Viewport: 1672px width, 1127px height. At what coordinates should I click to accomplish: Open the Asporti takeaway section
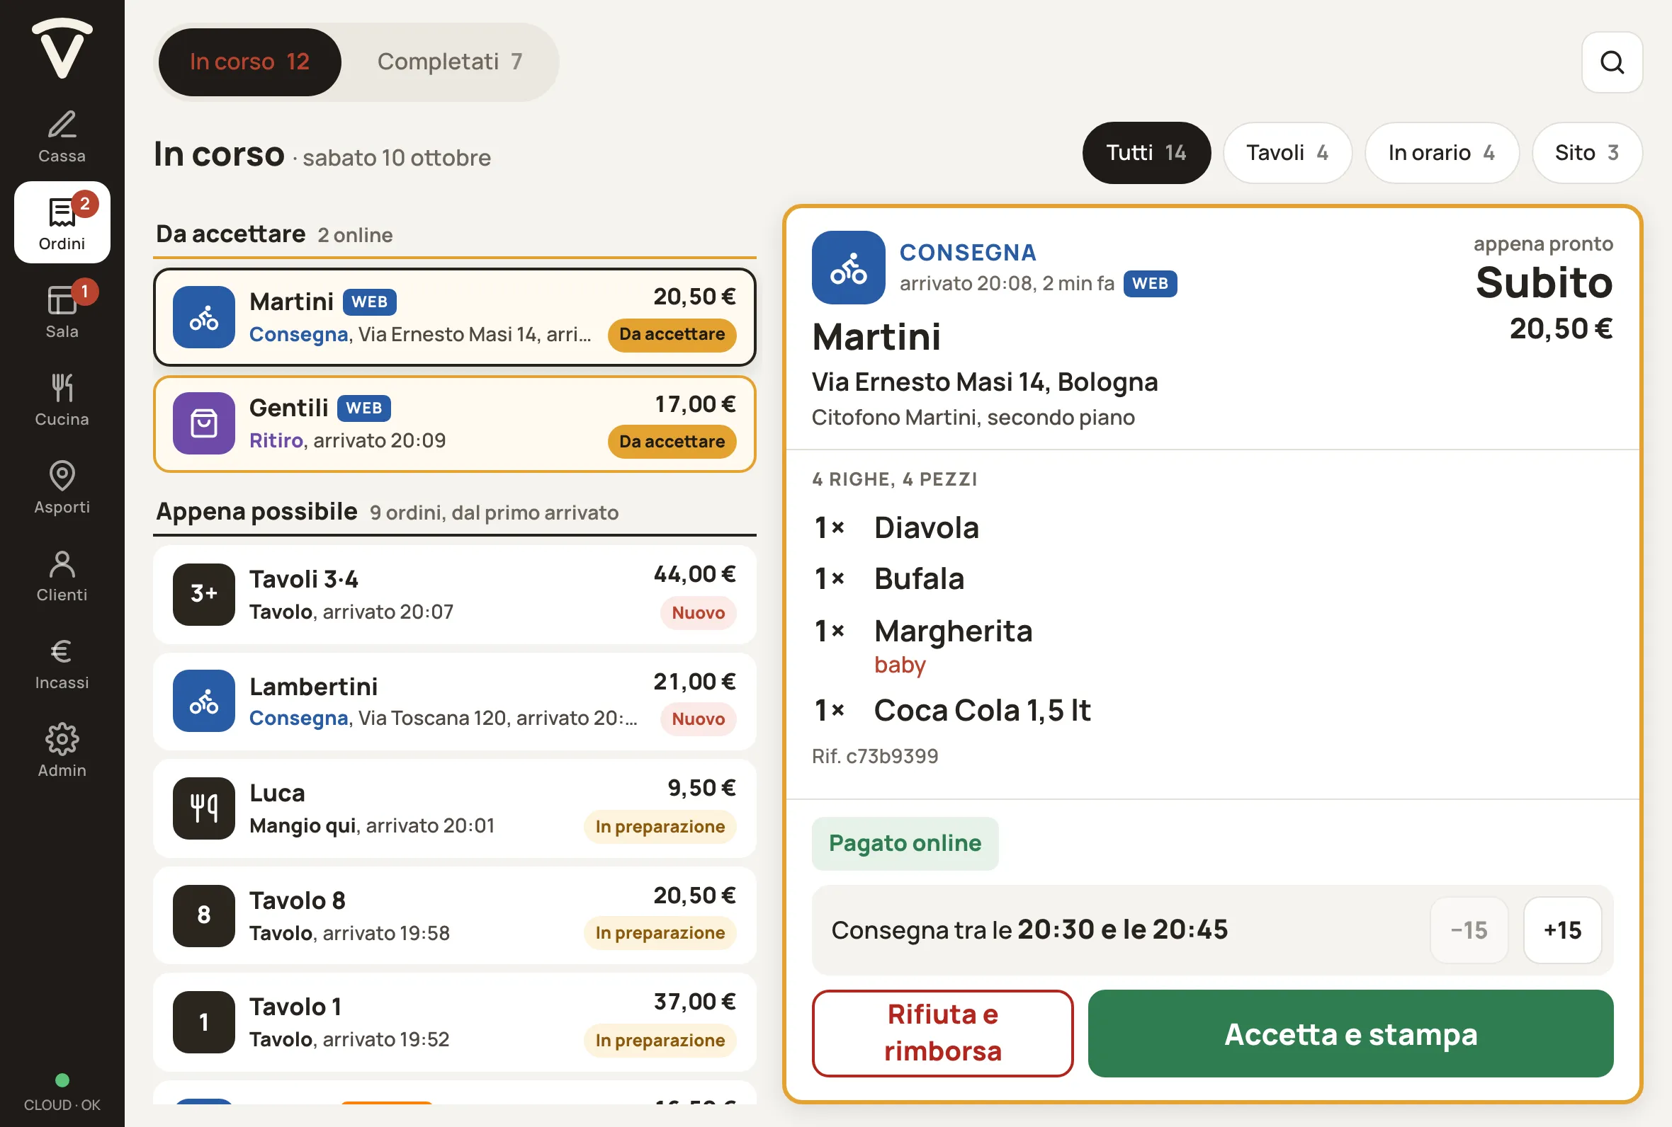[62, 486]
